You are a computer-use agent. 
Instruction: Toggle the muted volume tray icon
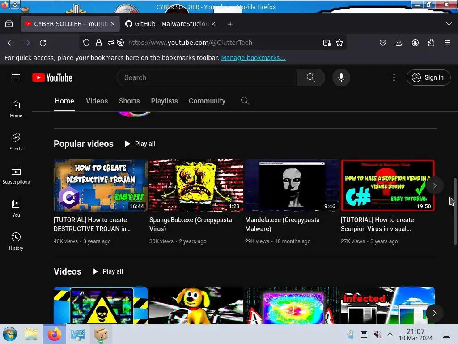(377, 334)
